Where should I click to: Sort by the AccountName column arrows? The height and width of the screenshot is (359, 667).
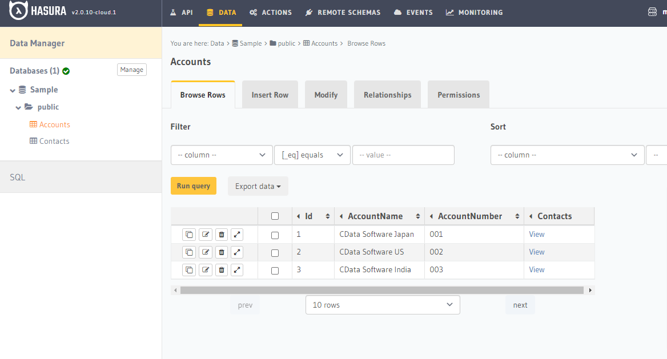click(x=417, y=216)
